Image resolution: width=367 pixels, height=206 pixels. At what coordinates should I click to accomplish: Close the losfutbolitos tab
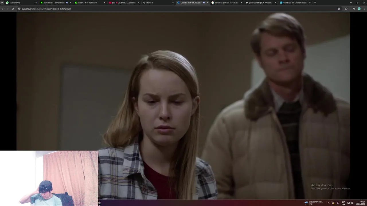[x=70, y=3]
